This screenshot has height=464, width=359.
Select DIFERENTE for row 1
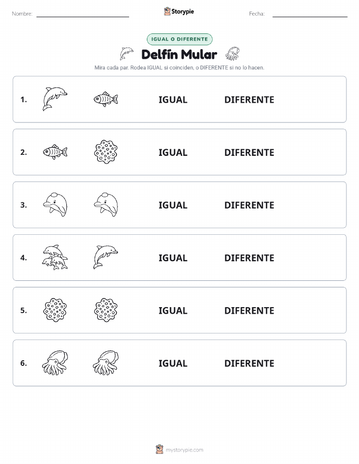pyautogui.click(x=249, y=100)
